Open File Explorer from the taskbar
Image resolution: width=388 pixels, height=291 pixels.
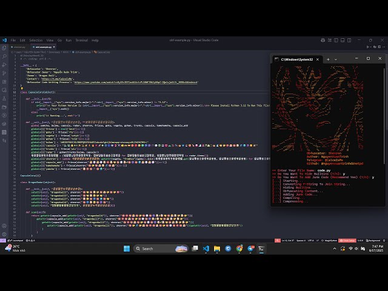point(217,249)
